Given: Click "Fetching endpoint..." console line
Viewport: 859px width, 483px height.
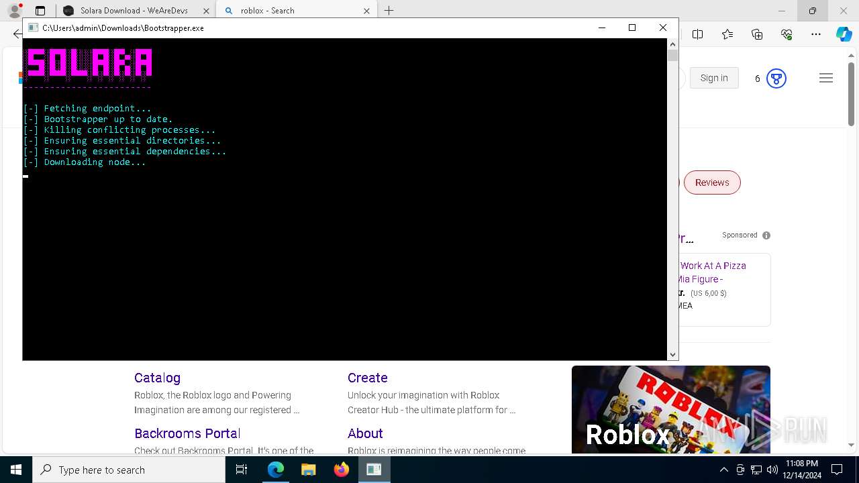Looking at the screenshot, I should click(87, 109).
